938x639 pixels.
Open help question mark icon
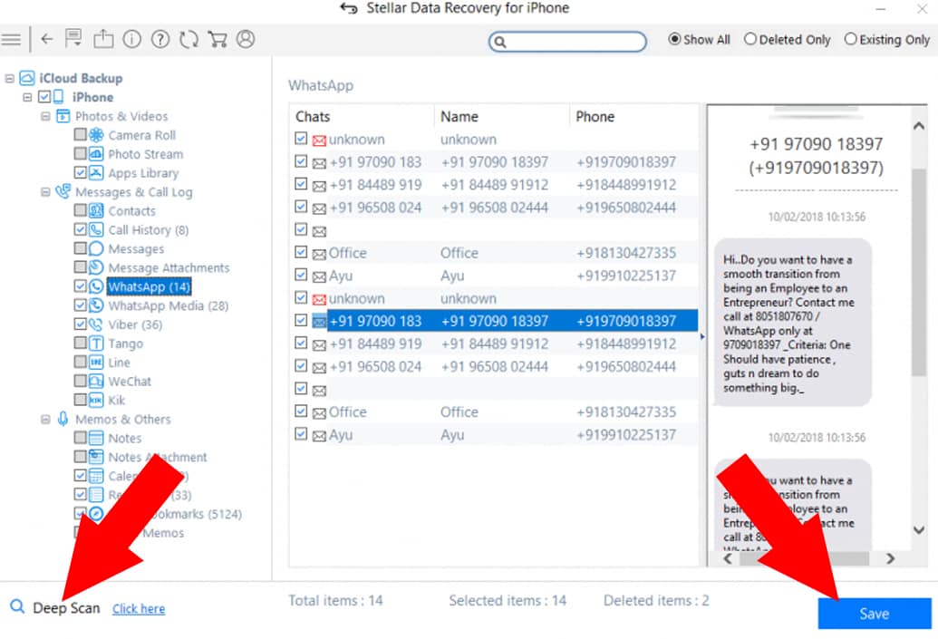pyautogui.click(x=160, y=40)
